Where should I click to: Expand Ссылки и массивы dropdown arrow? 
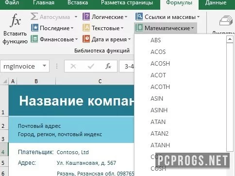(198, 17)
